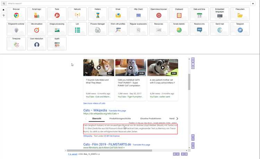This screenshot has width=260, height=159.
Task: Open the Date and time module
Action: tap(199, 14)
